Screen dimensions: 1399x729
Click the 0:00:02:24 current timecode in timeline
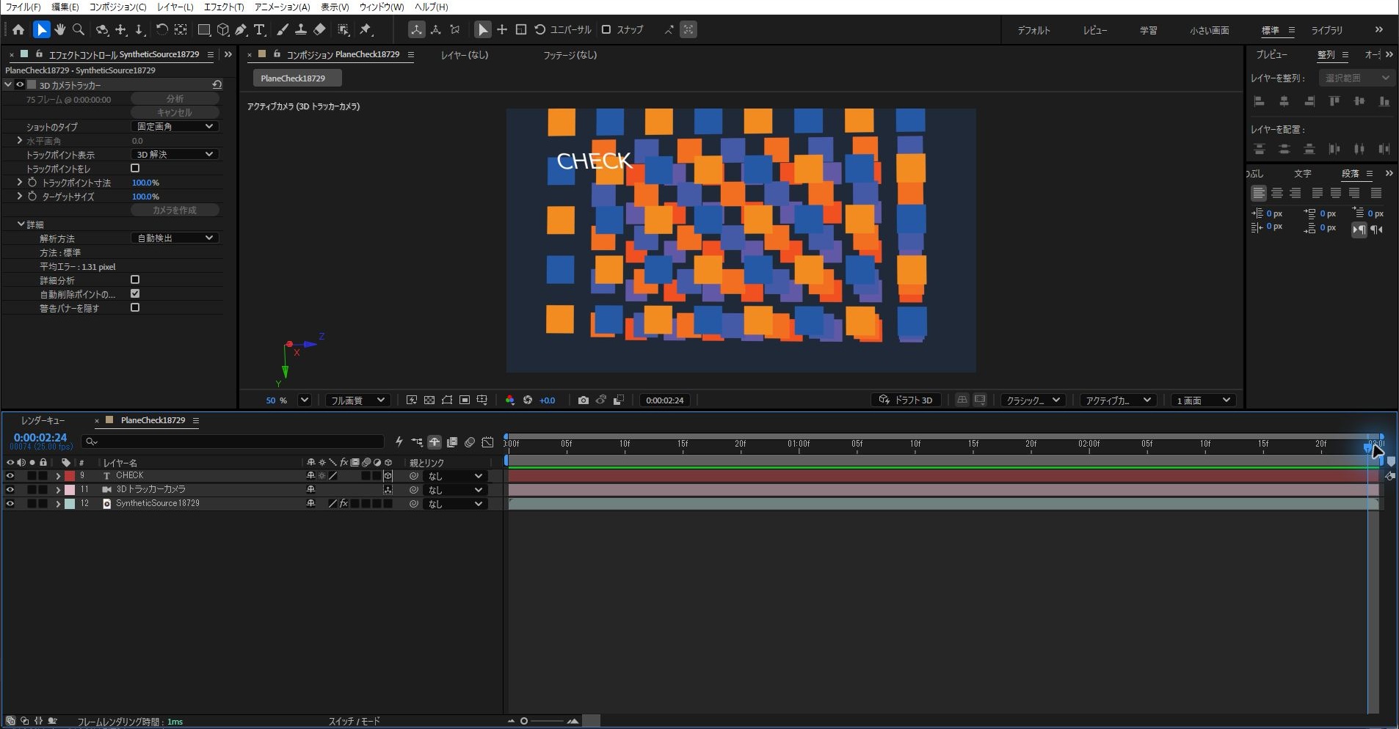pos(40,438)
